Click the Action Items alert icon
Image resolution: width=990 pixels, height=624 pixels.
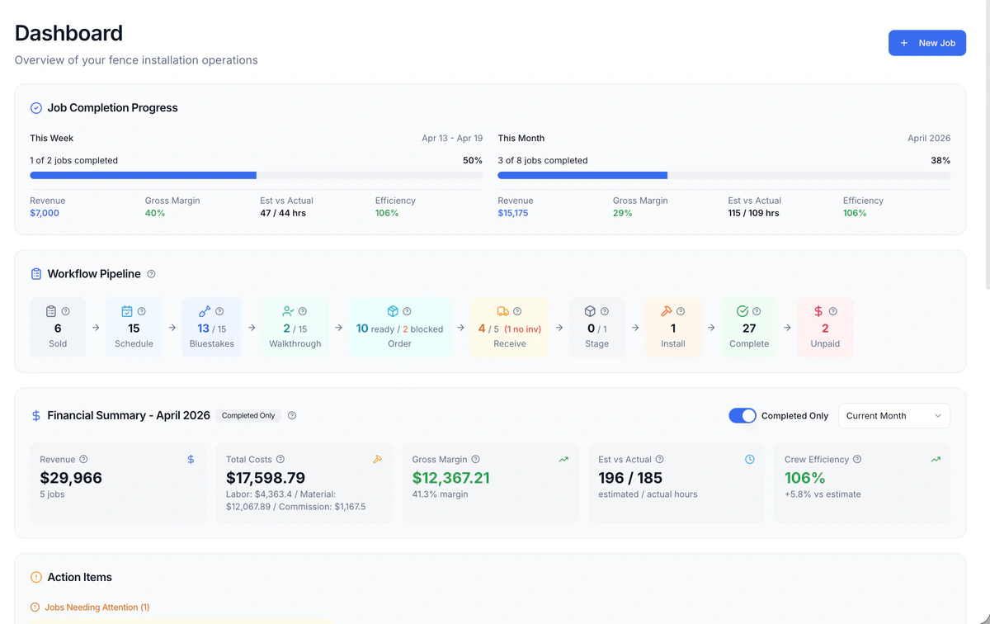click(36, 578)
